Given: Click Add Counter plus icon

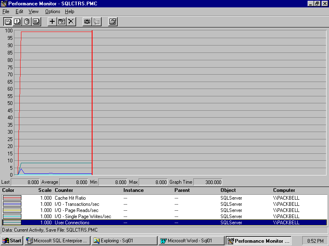Looking at the screenshot, I should click(x=52, y=21).
